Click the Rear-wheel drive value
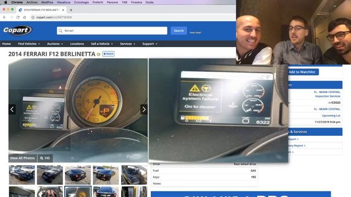 click(x=245, y=164)
